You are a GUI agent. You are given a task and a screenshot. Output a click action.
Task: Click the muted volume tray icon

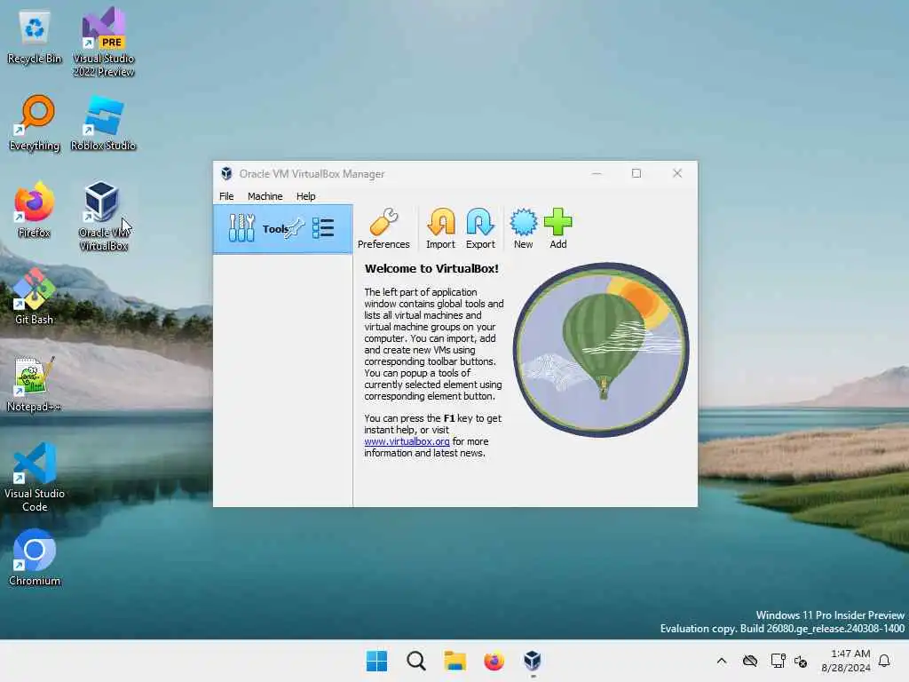pos(802,661)
